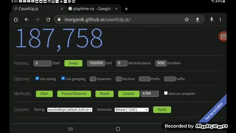Focus the Suffix input field
This screenshot has height=133, width=236.
click(170, 79)
